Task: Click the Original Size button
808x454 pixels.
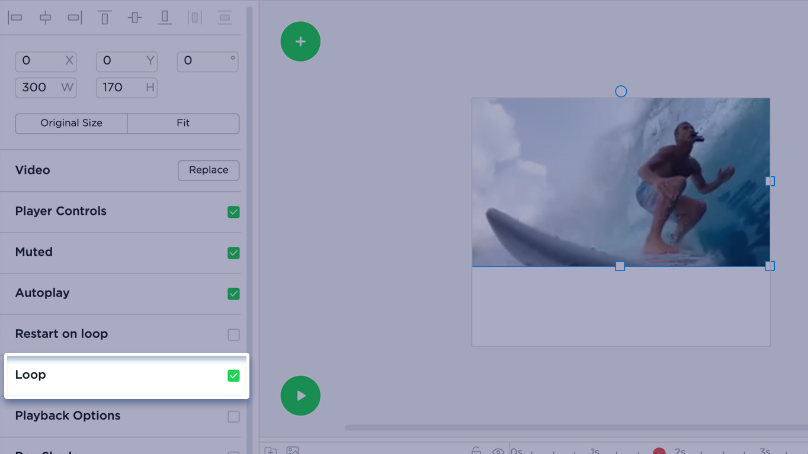Action: [71, 123]
